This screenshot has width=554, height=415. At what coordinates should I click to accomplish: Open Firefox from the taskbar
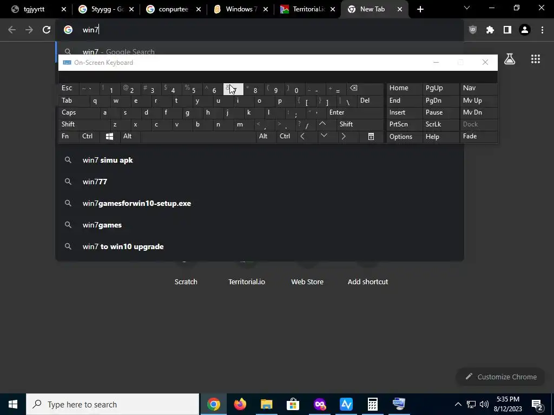(x=240, y=404)
